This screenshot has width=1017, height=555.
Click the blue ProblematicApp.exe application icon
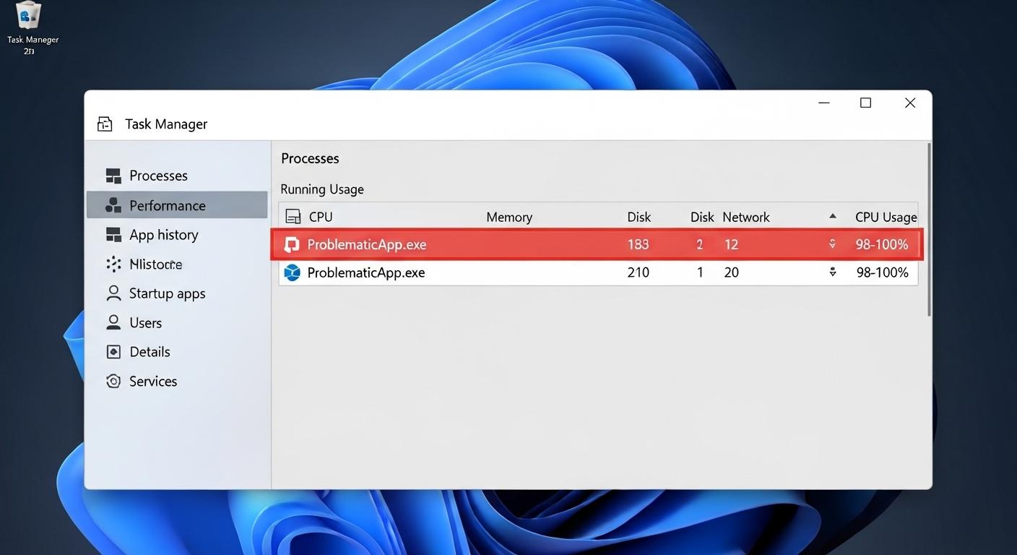click(x=291, y=272)
